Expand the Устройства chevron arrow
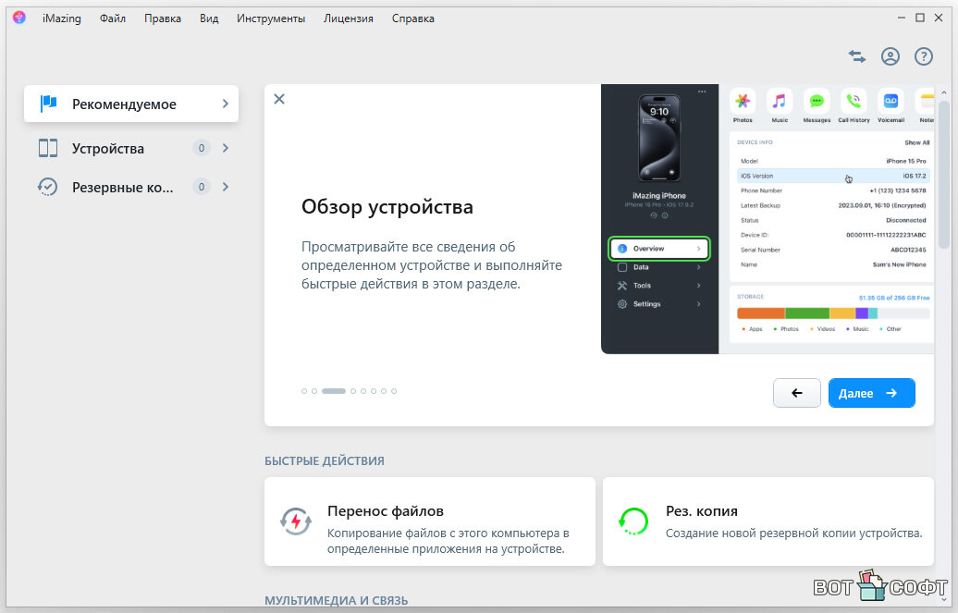 225,149
